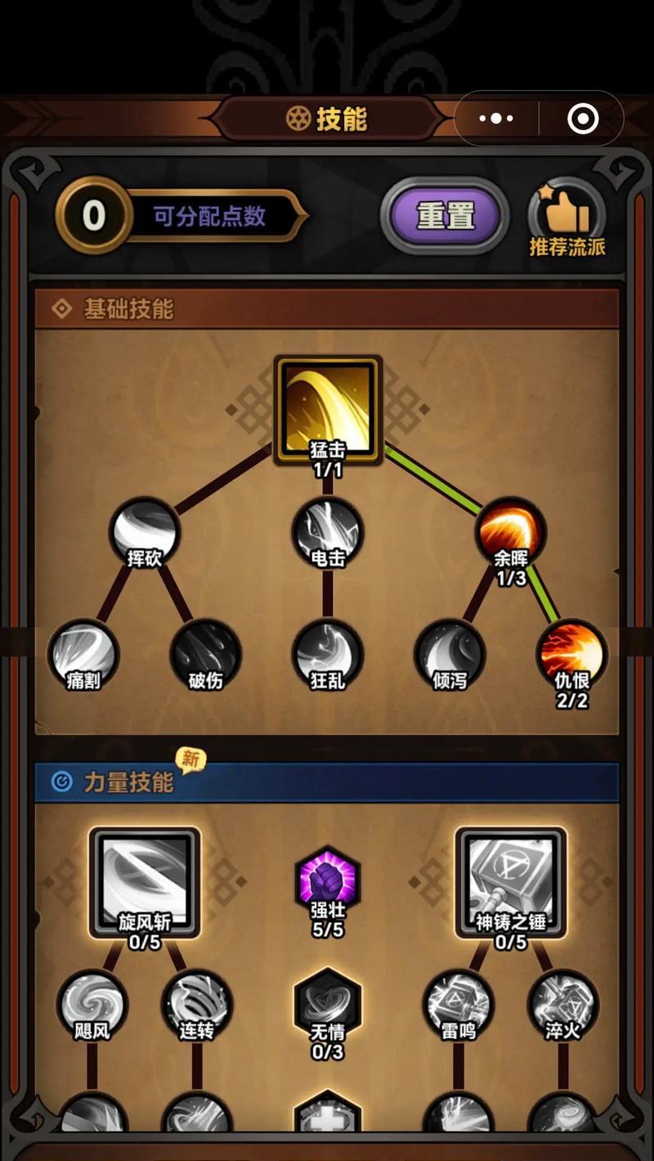654x1161 pixels.
Task: Click the 力量技能 section header
Action: click(x=326, y=782)
